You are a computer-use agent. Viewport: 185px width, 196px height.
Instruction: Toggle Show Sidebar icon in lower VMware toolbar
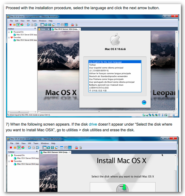click(x=44, y=148)
